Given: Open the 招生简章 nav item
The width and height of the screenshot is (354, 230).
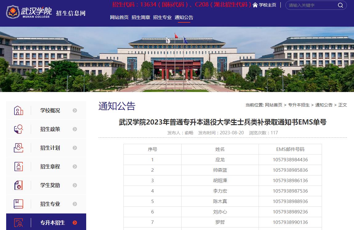Looking at the screenshot, I should pos(141,17).
